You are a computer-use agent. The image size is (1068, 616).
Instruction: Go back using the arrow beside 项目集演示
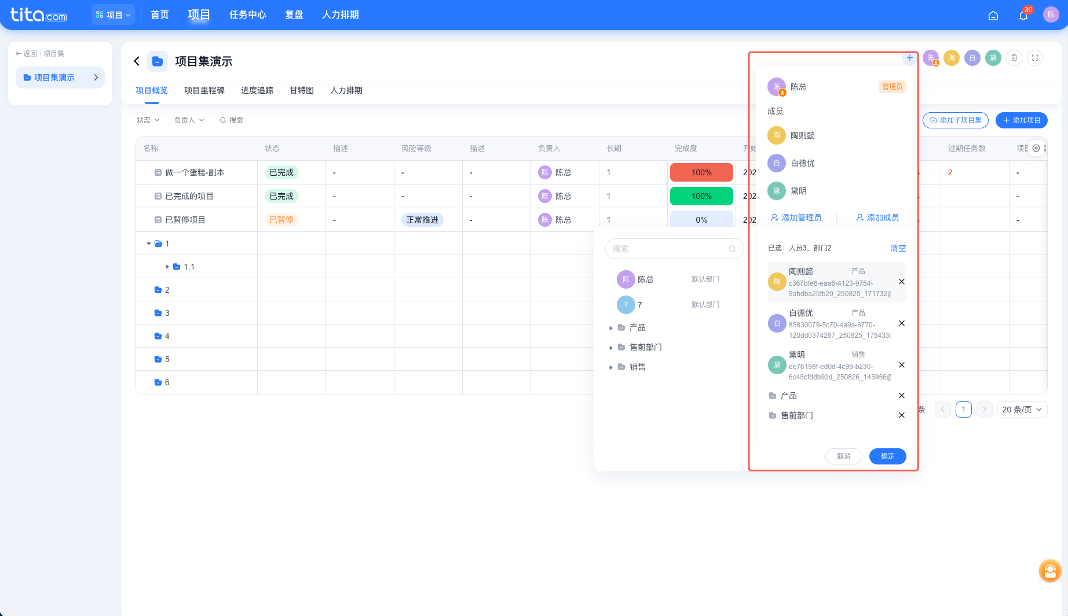tap(137, 61)
